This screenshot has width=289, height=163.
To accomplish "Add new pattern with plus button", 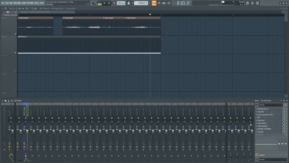I will point(149,3).
